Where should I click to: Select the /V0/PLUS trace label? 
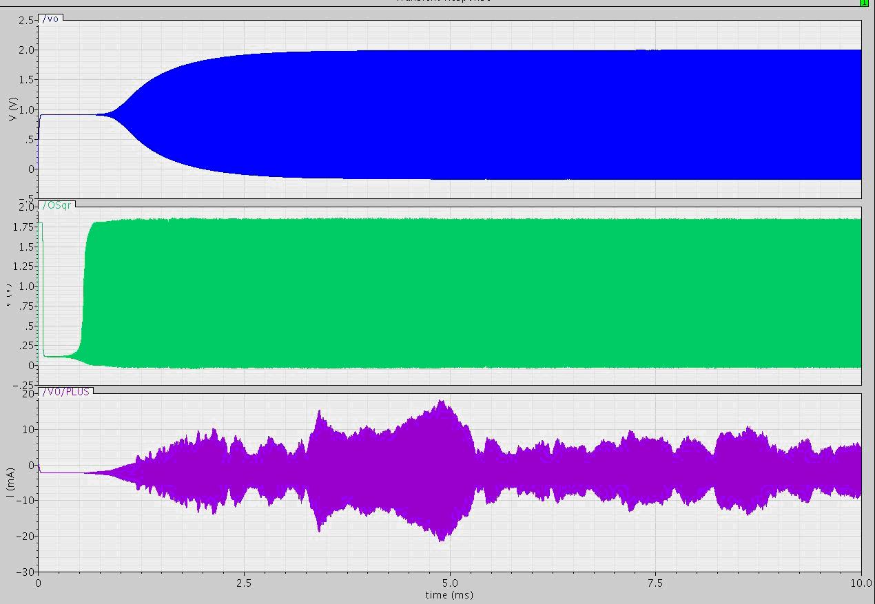65,391
